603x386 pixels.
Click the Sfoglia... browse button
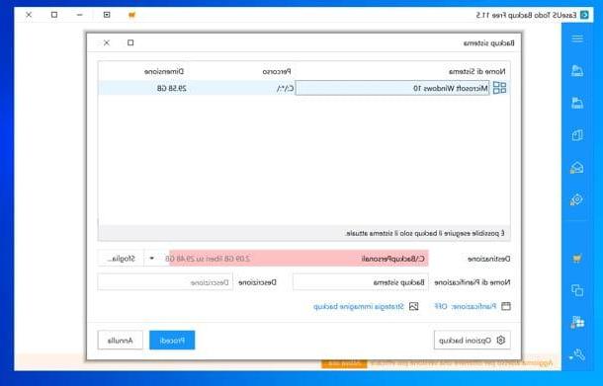(121, 259)
